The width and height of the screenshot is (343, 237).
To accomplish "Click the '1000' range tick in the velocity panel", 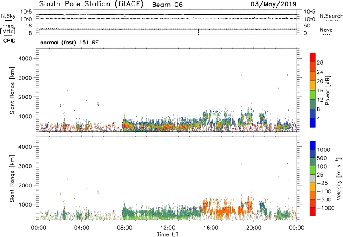I will point(25,204).
